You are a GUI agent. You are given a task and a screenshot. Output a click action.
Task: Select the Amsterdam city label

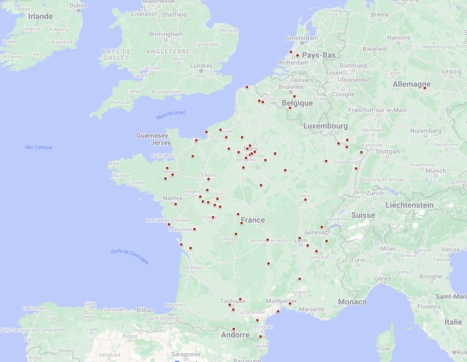pos(302,38)
